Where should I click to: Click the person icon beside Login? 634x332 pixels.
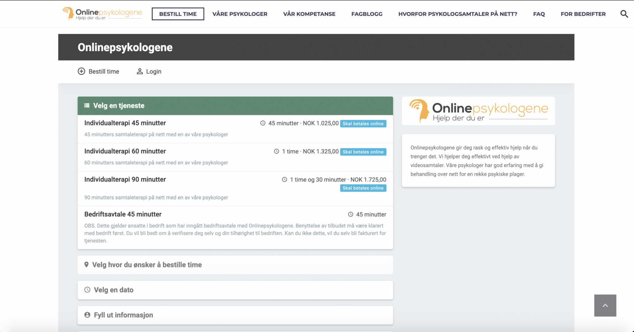[139, 71]
